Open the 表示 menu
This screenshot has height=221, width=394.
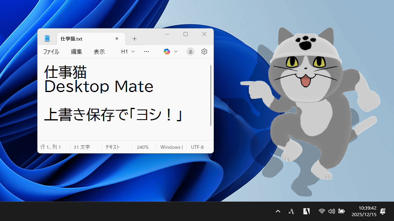99,51
